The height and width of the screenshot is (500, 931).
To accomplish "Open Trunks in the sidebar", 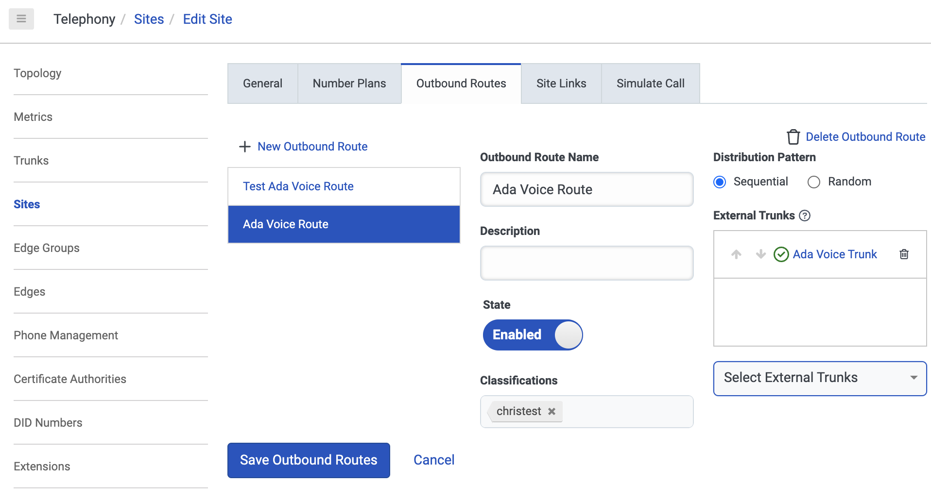I will pyautogui.click(x=31, y=161).
